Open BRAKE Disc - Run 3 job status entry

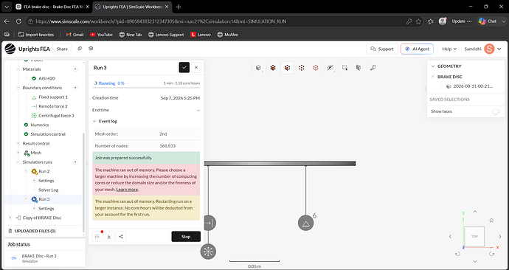[44, 258]
